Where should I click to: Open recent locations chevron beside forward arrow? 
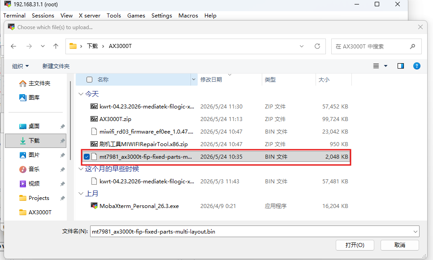pyautogui.click(x=43, y=47)
